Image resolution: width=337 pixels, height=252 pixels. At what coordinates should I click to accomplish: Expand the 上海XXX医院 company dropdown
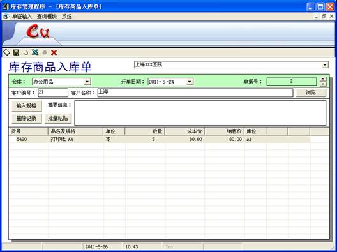325,64
